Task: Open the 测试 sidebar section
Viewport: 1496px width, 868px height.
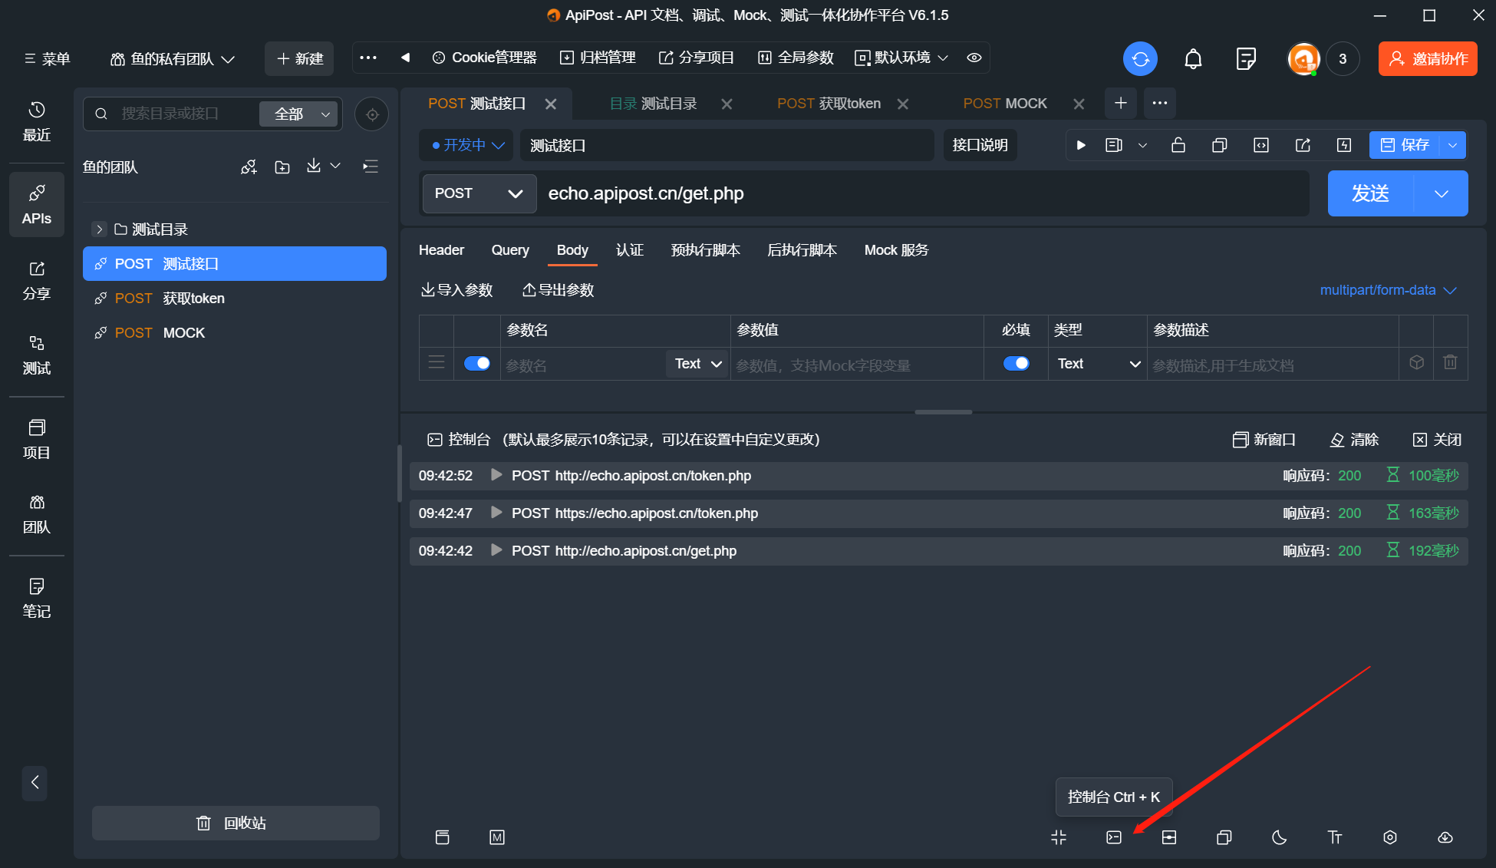Action: (36, 355)
